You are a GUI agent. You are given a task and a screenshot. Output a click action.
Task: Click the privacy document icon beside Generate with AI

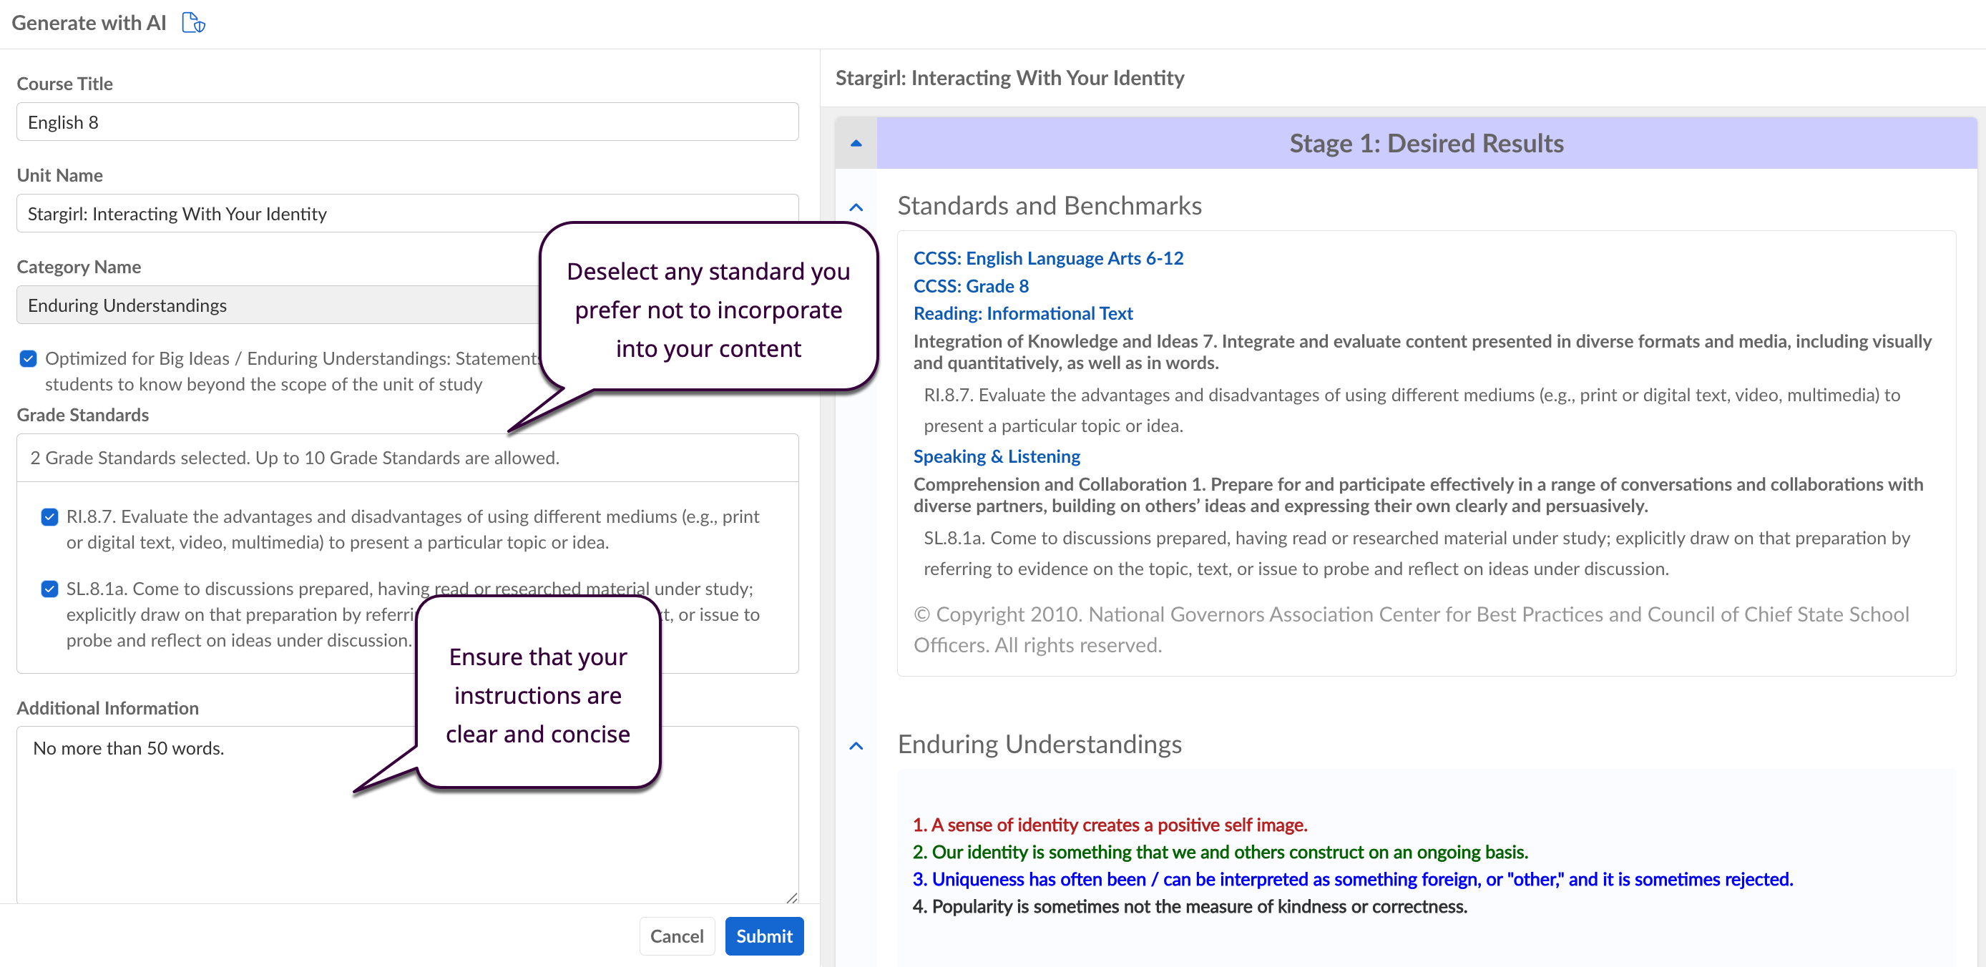[x=192, y=22]
